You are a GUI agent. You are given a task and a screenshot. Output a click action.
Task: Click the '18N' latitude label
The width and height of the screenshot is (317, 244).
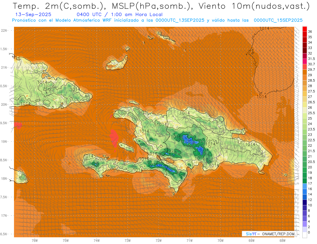(x=4, y=178)
